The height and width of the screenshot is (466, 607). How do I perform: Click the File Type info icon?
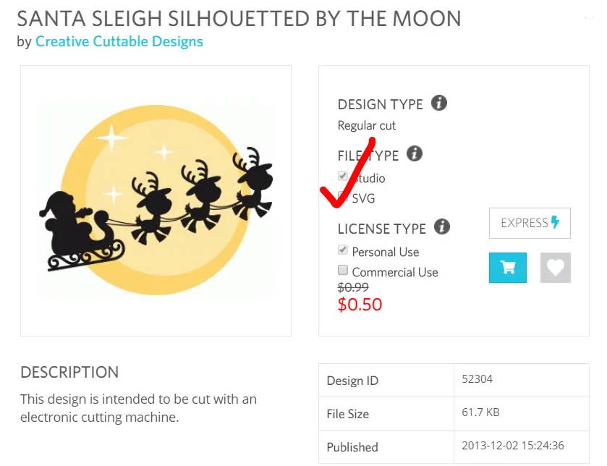pos(415,153)
